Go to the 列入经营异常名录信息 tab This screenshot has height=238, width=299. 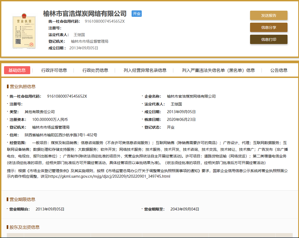click(x=145, y=70)
